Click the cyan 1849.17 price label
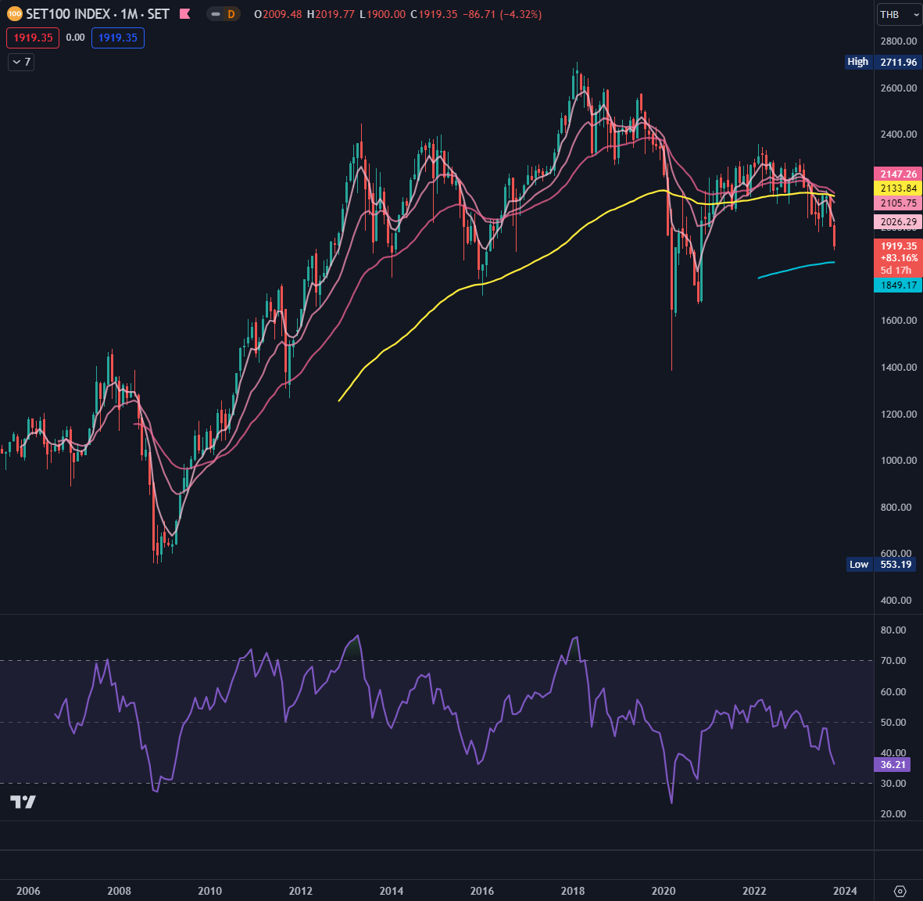The width and height of the screenshot is (923, 901). pos(898,285)
